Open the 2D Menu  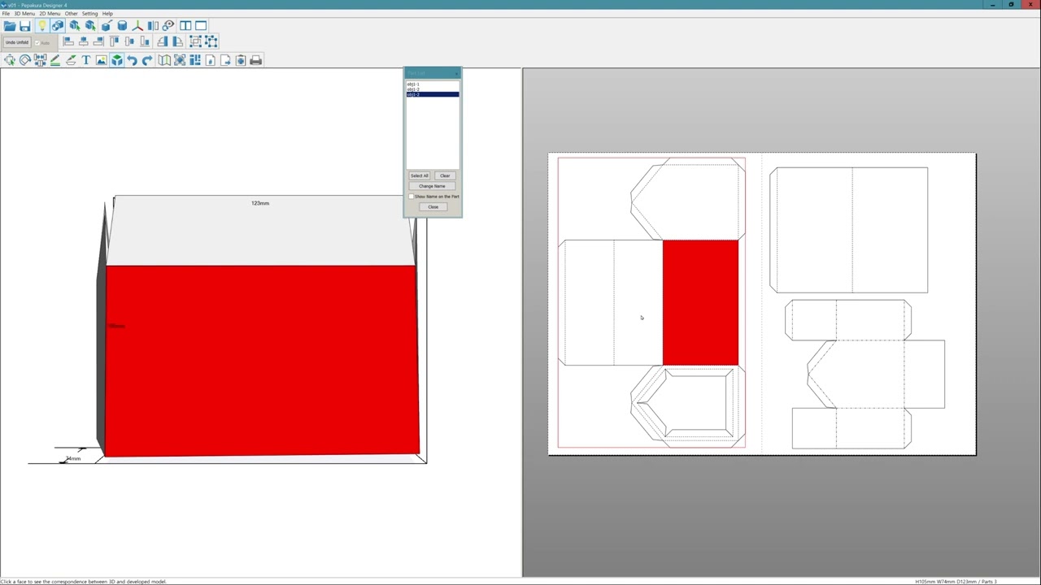[50, 14]
